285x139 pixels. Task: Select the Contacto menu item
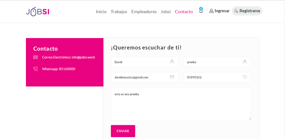[x=184, y=12]
